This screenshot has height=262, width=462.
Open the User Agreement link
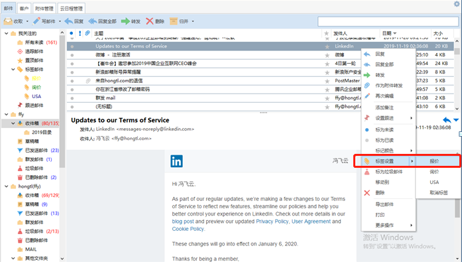coord(311,222)
